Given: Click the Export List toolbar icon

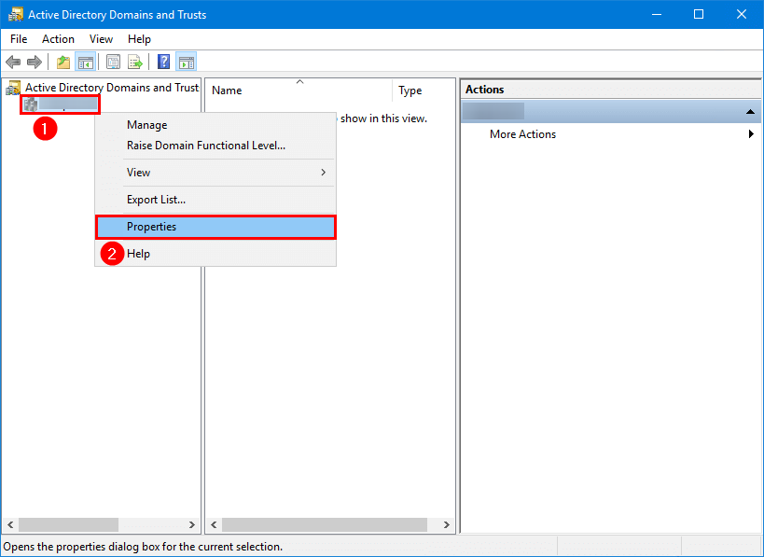Looking at the screenshot, I should pos(135,62).
